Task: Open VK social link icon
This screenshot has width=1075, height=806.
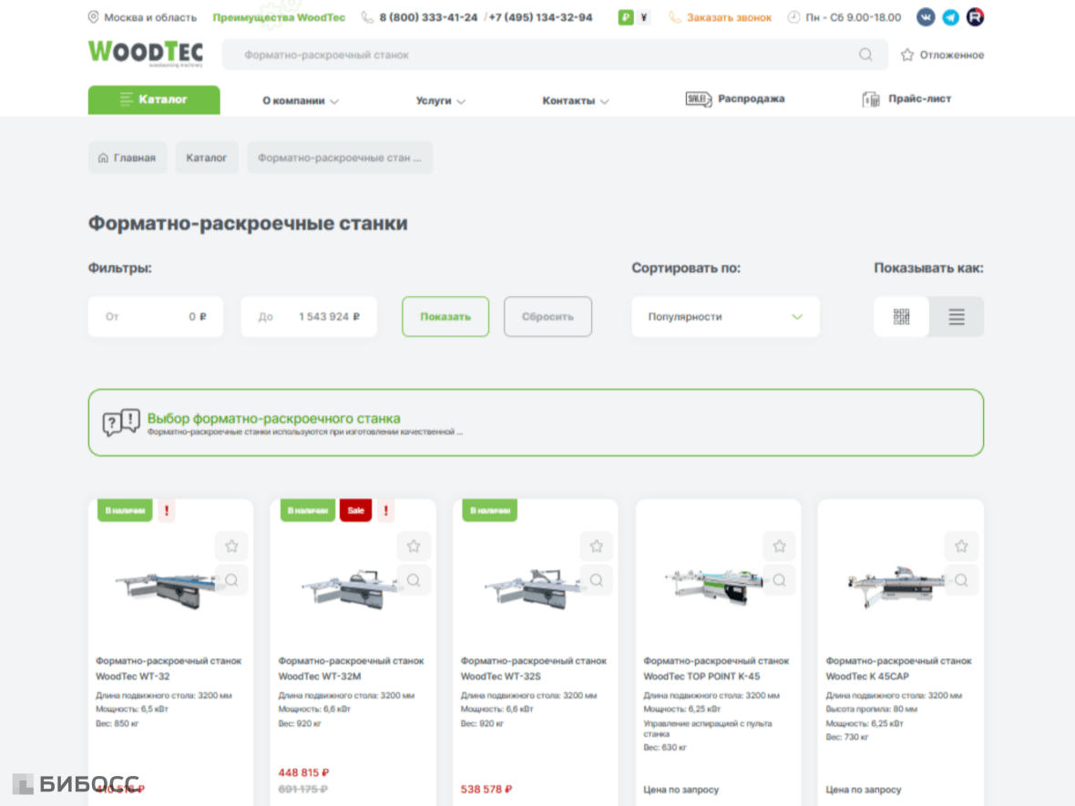Action: 926,17
